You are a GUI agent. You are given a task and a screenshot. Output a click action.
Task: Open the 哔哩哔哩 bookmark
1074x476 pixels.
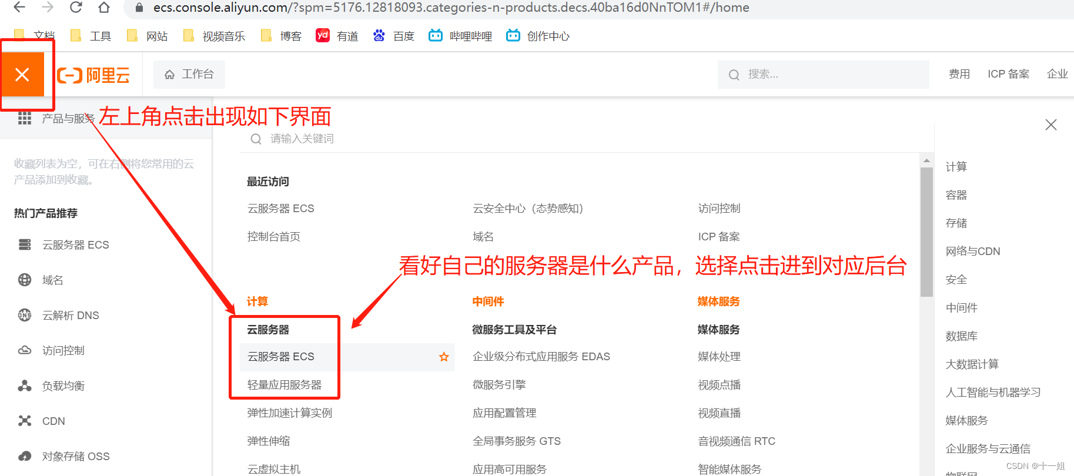[460, 36]
